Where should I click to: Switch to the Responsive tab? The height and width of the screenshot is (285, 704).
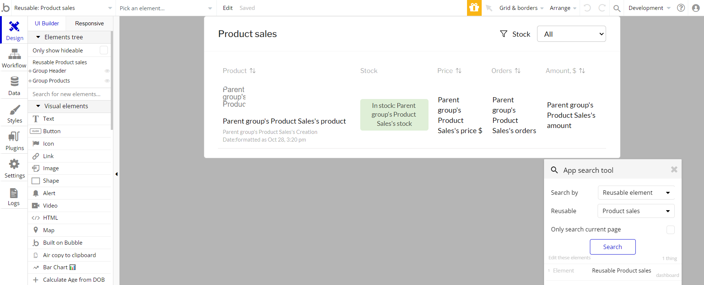coord(89,23)
